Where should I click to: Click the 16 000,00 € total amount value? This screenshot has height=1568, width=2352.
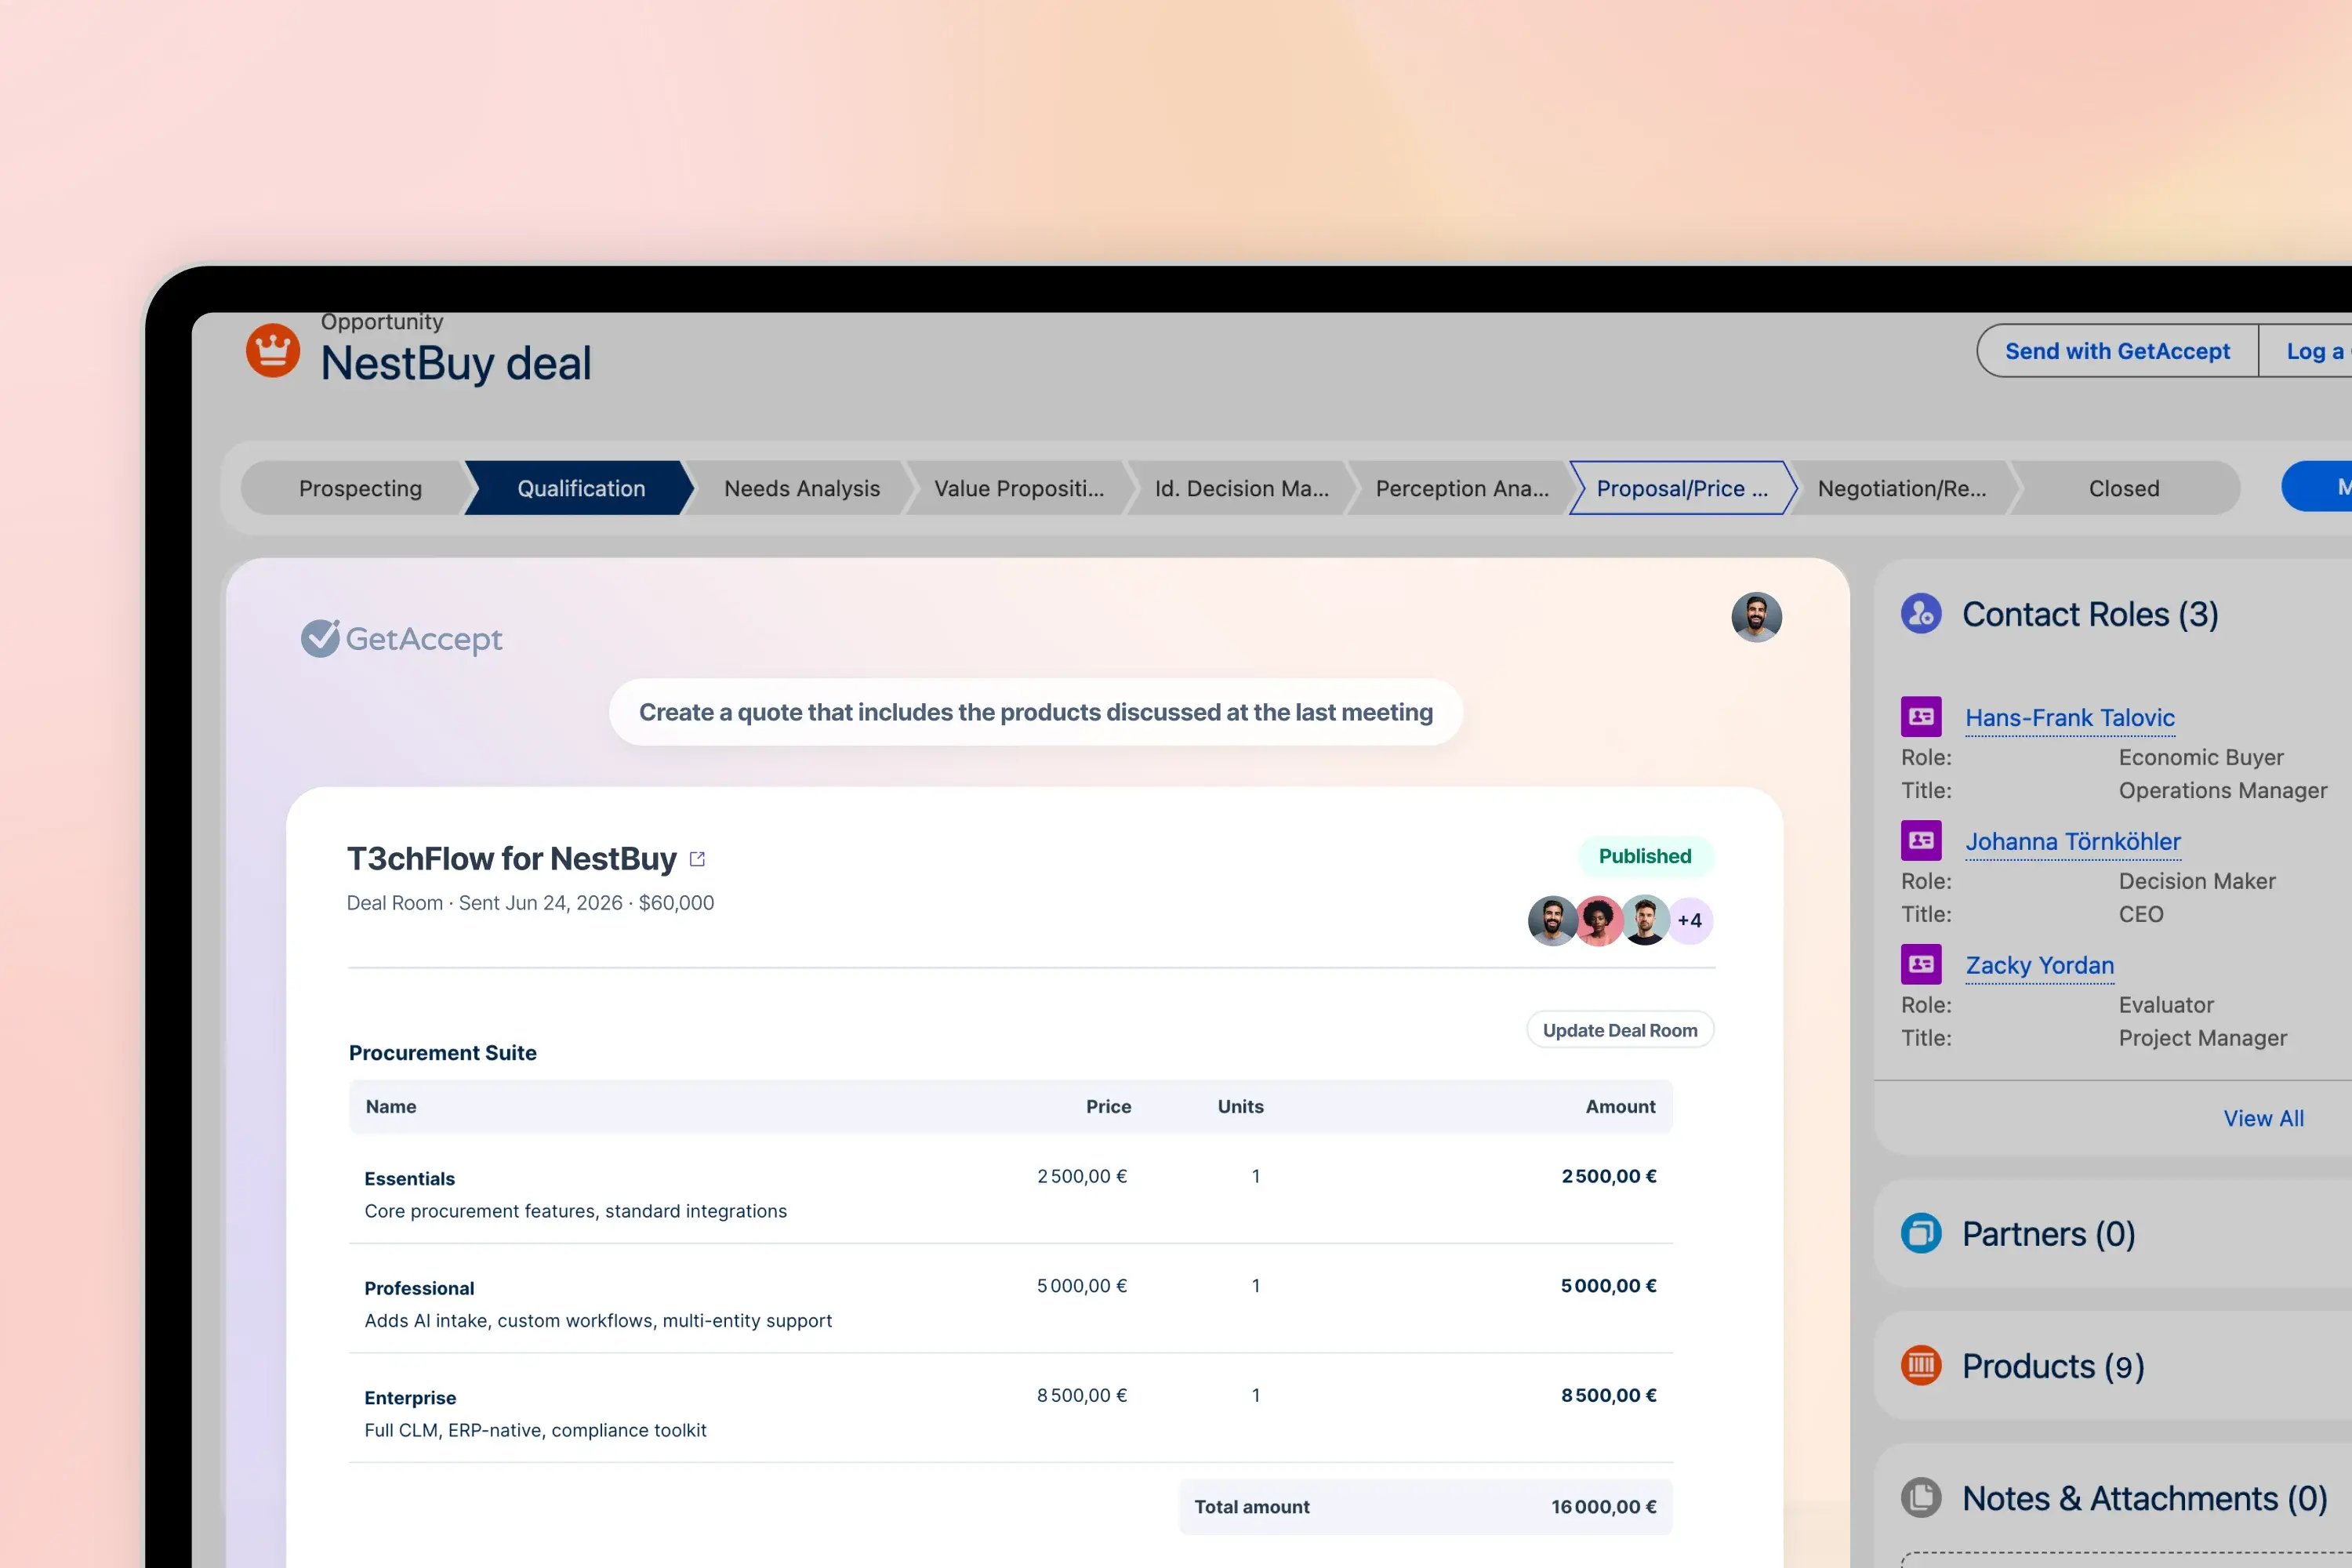point(1604,1507)
